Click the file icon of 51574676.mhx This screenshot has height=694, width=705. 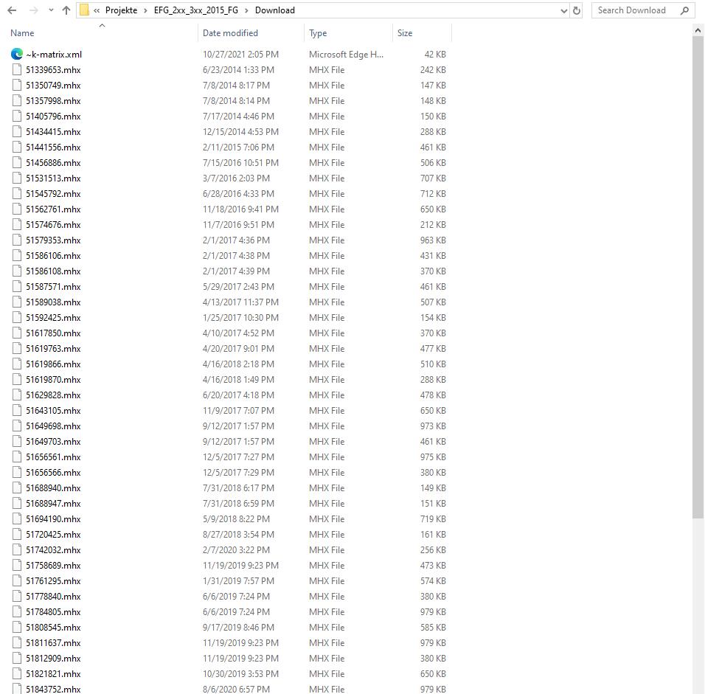click(x=17, y=224)
